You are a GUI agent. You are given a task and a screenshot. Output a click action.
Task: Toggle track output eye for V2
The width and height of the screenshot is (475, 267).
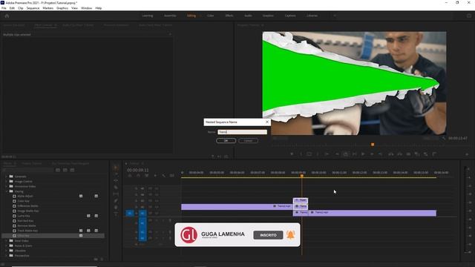click(157, 207)
